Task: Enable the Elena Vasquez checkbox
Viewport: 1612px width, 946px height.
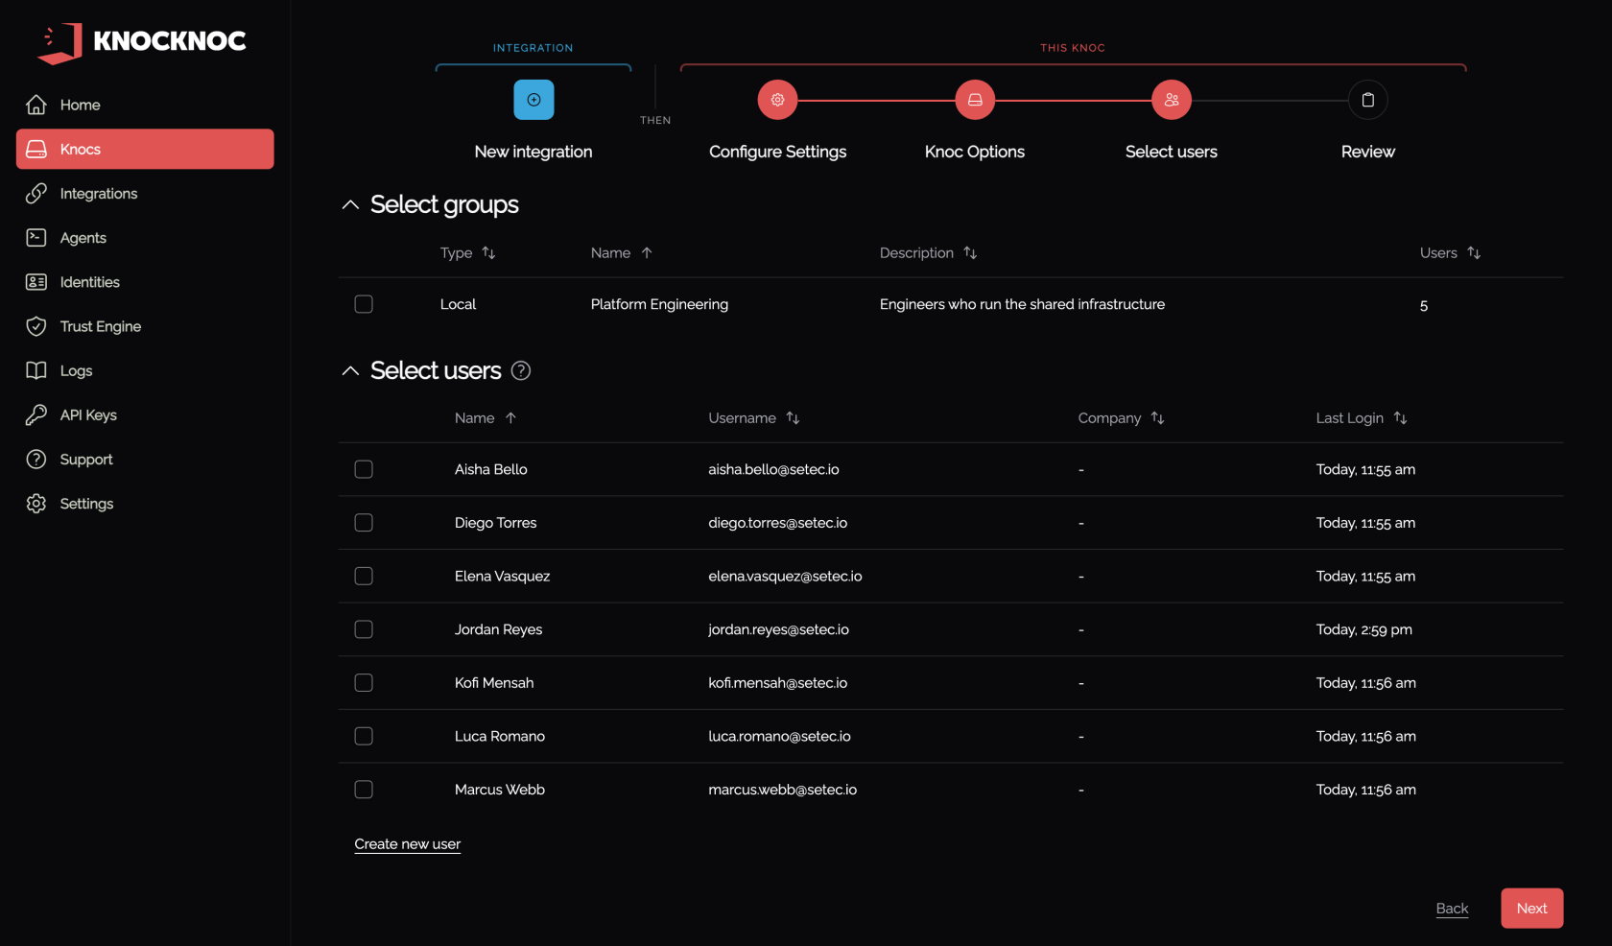Action: [364, 576]
